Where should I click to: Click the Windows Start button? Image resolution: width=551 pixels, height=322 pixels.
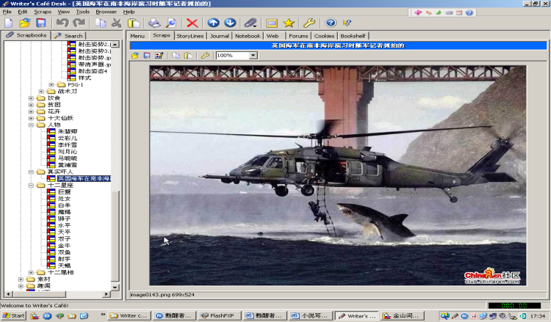[13, 315]
